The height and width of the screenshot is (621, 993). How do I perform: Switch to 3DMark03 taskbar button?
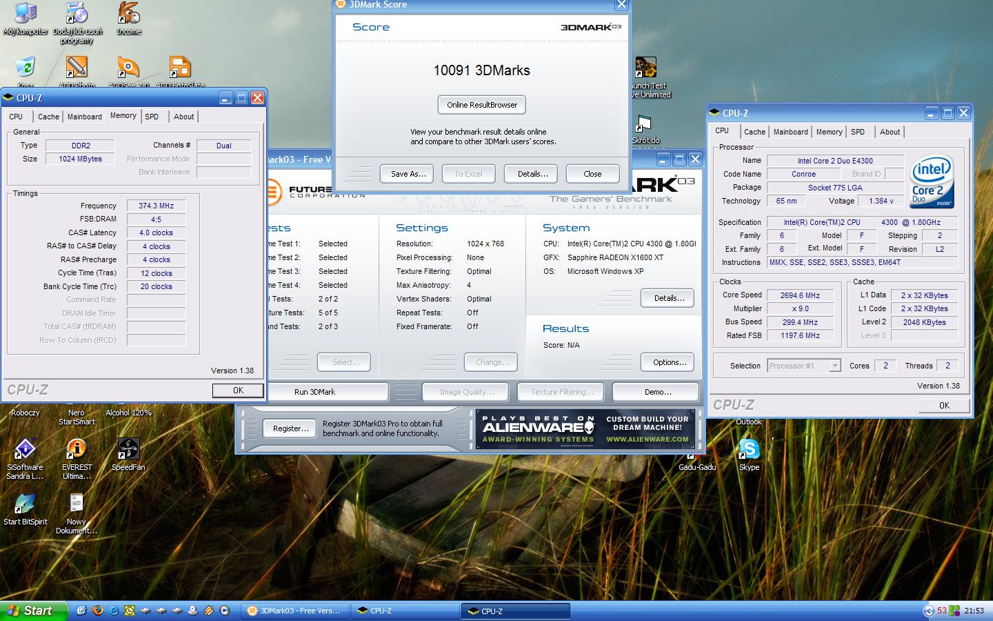click(294, 611)
